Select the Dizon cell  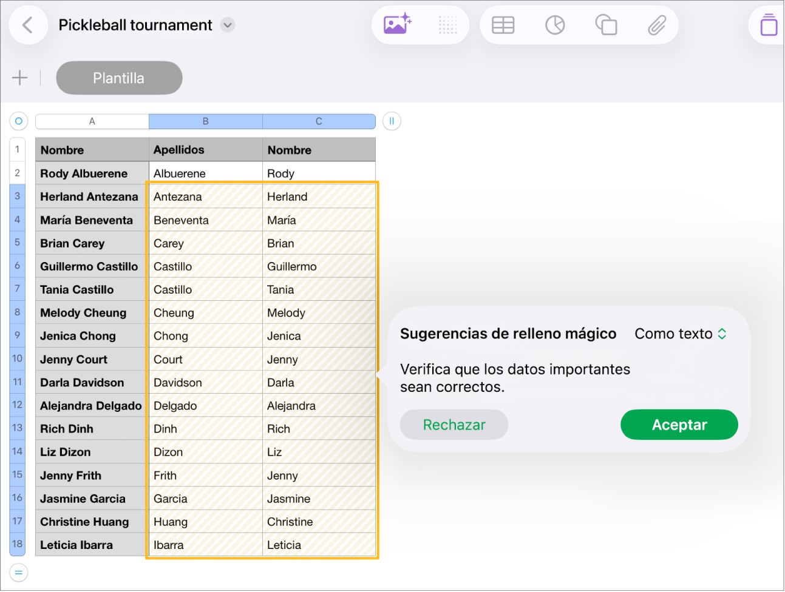(x=206, y=452)
